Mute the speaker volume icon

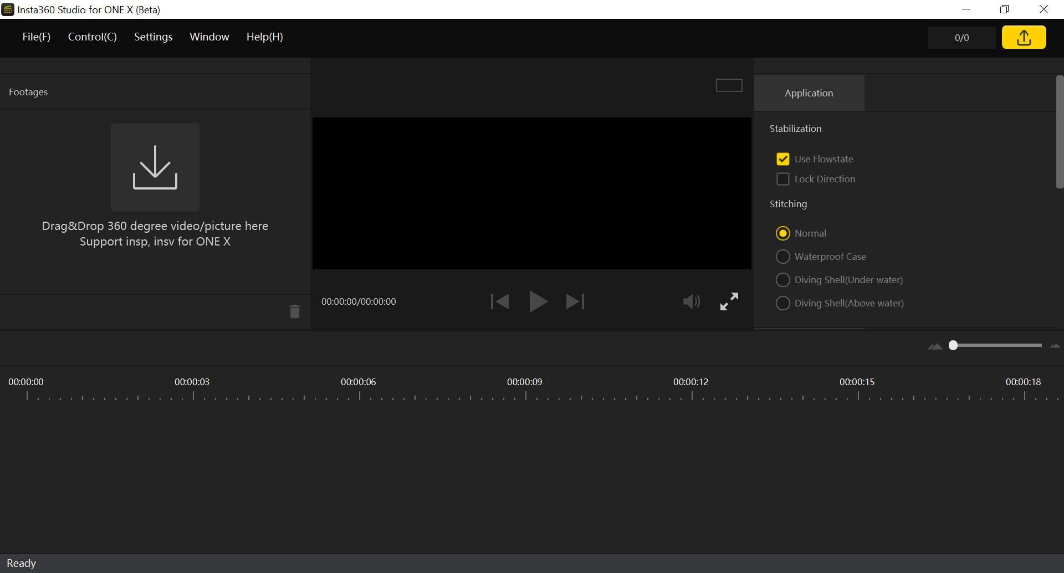pos(691,301)
